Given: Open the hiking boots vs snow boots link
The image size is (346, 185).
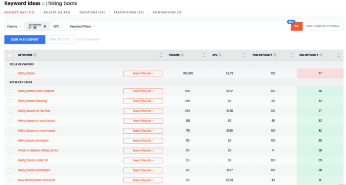Looking at the screenshot, I should 37,131.
